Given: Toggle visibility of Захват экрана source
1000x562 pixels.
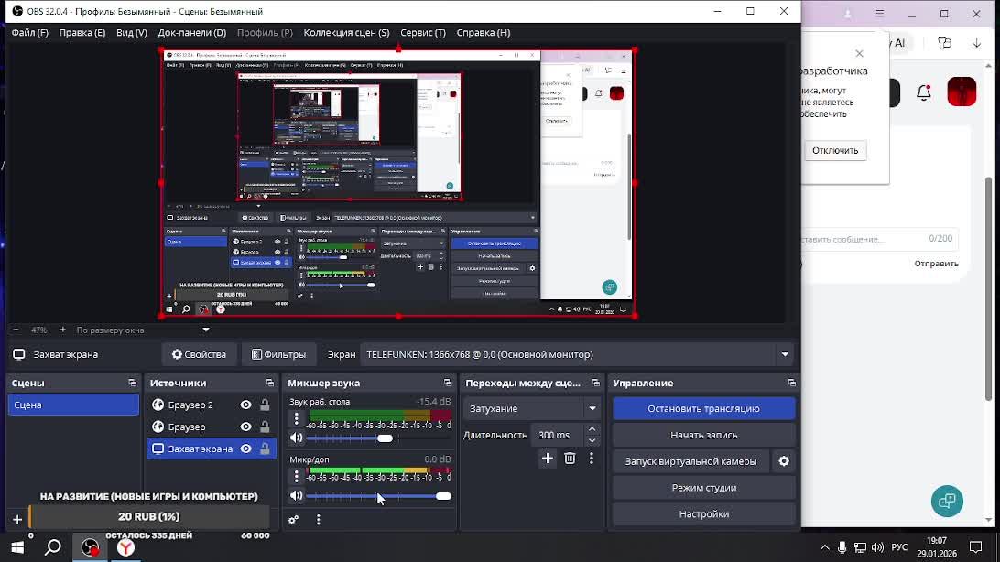Looking at the screenshot, I should tap(245, 449).
